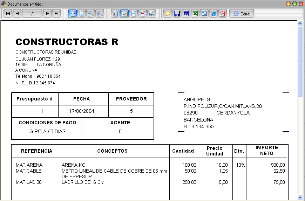
Task: Advance to the next page
Action: (47, 14)
